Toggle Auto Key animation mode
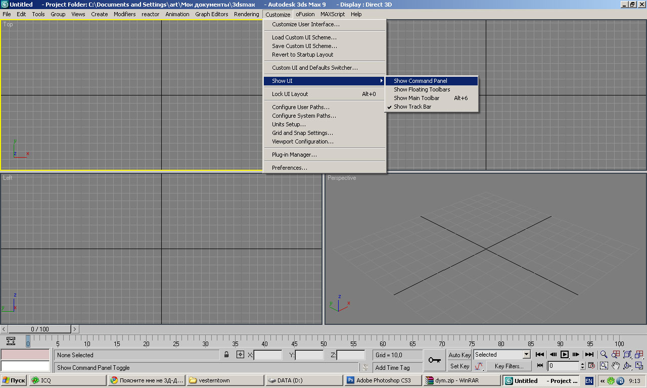The height and width of the screenshot is (388, 647). click(x=459, y=355)
